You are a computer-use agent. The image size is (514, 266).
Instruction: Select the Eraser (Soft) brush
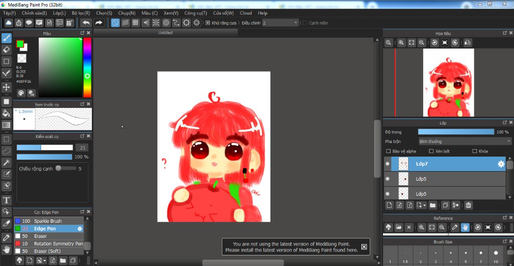click(49, 251)
